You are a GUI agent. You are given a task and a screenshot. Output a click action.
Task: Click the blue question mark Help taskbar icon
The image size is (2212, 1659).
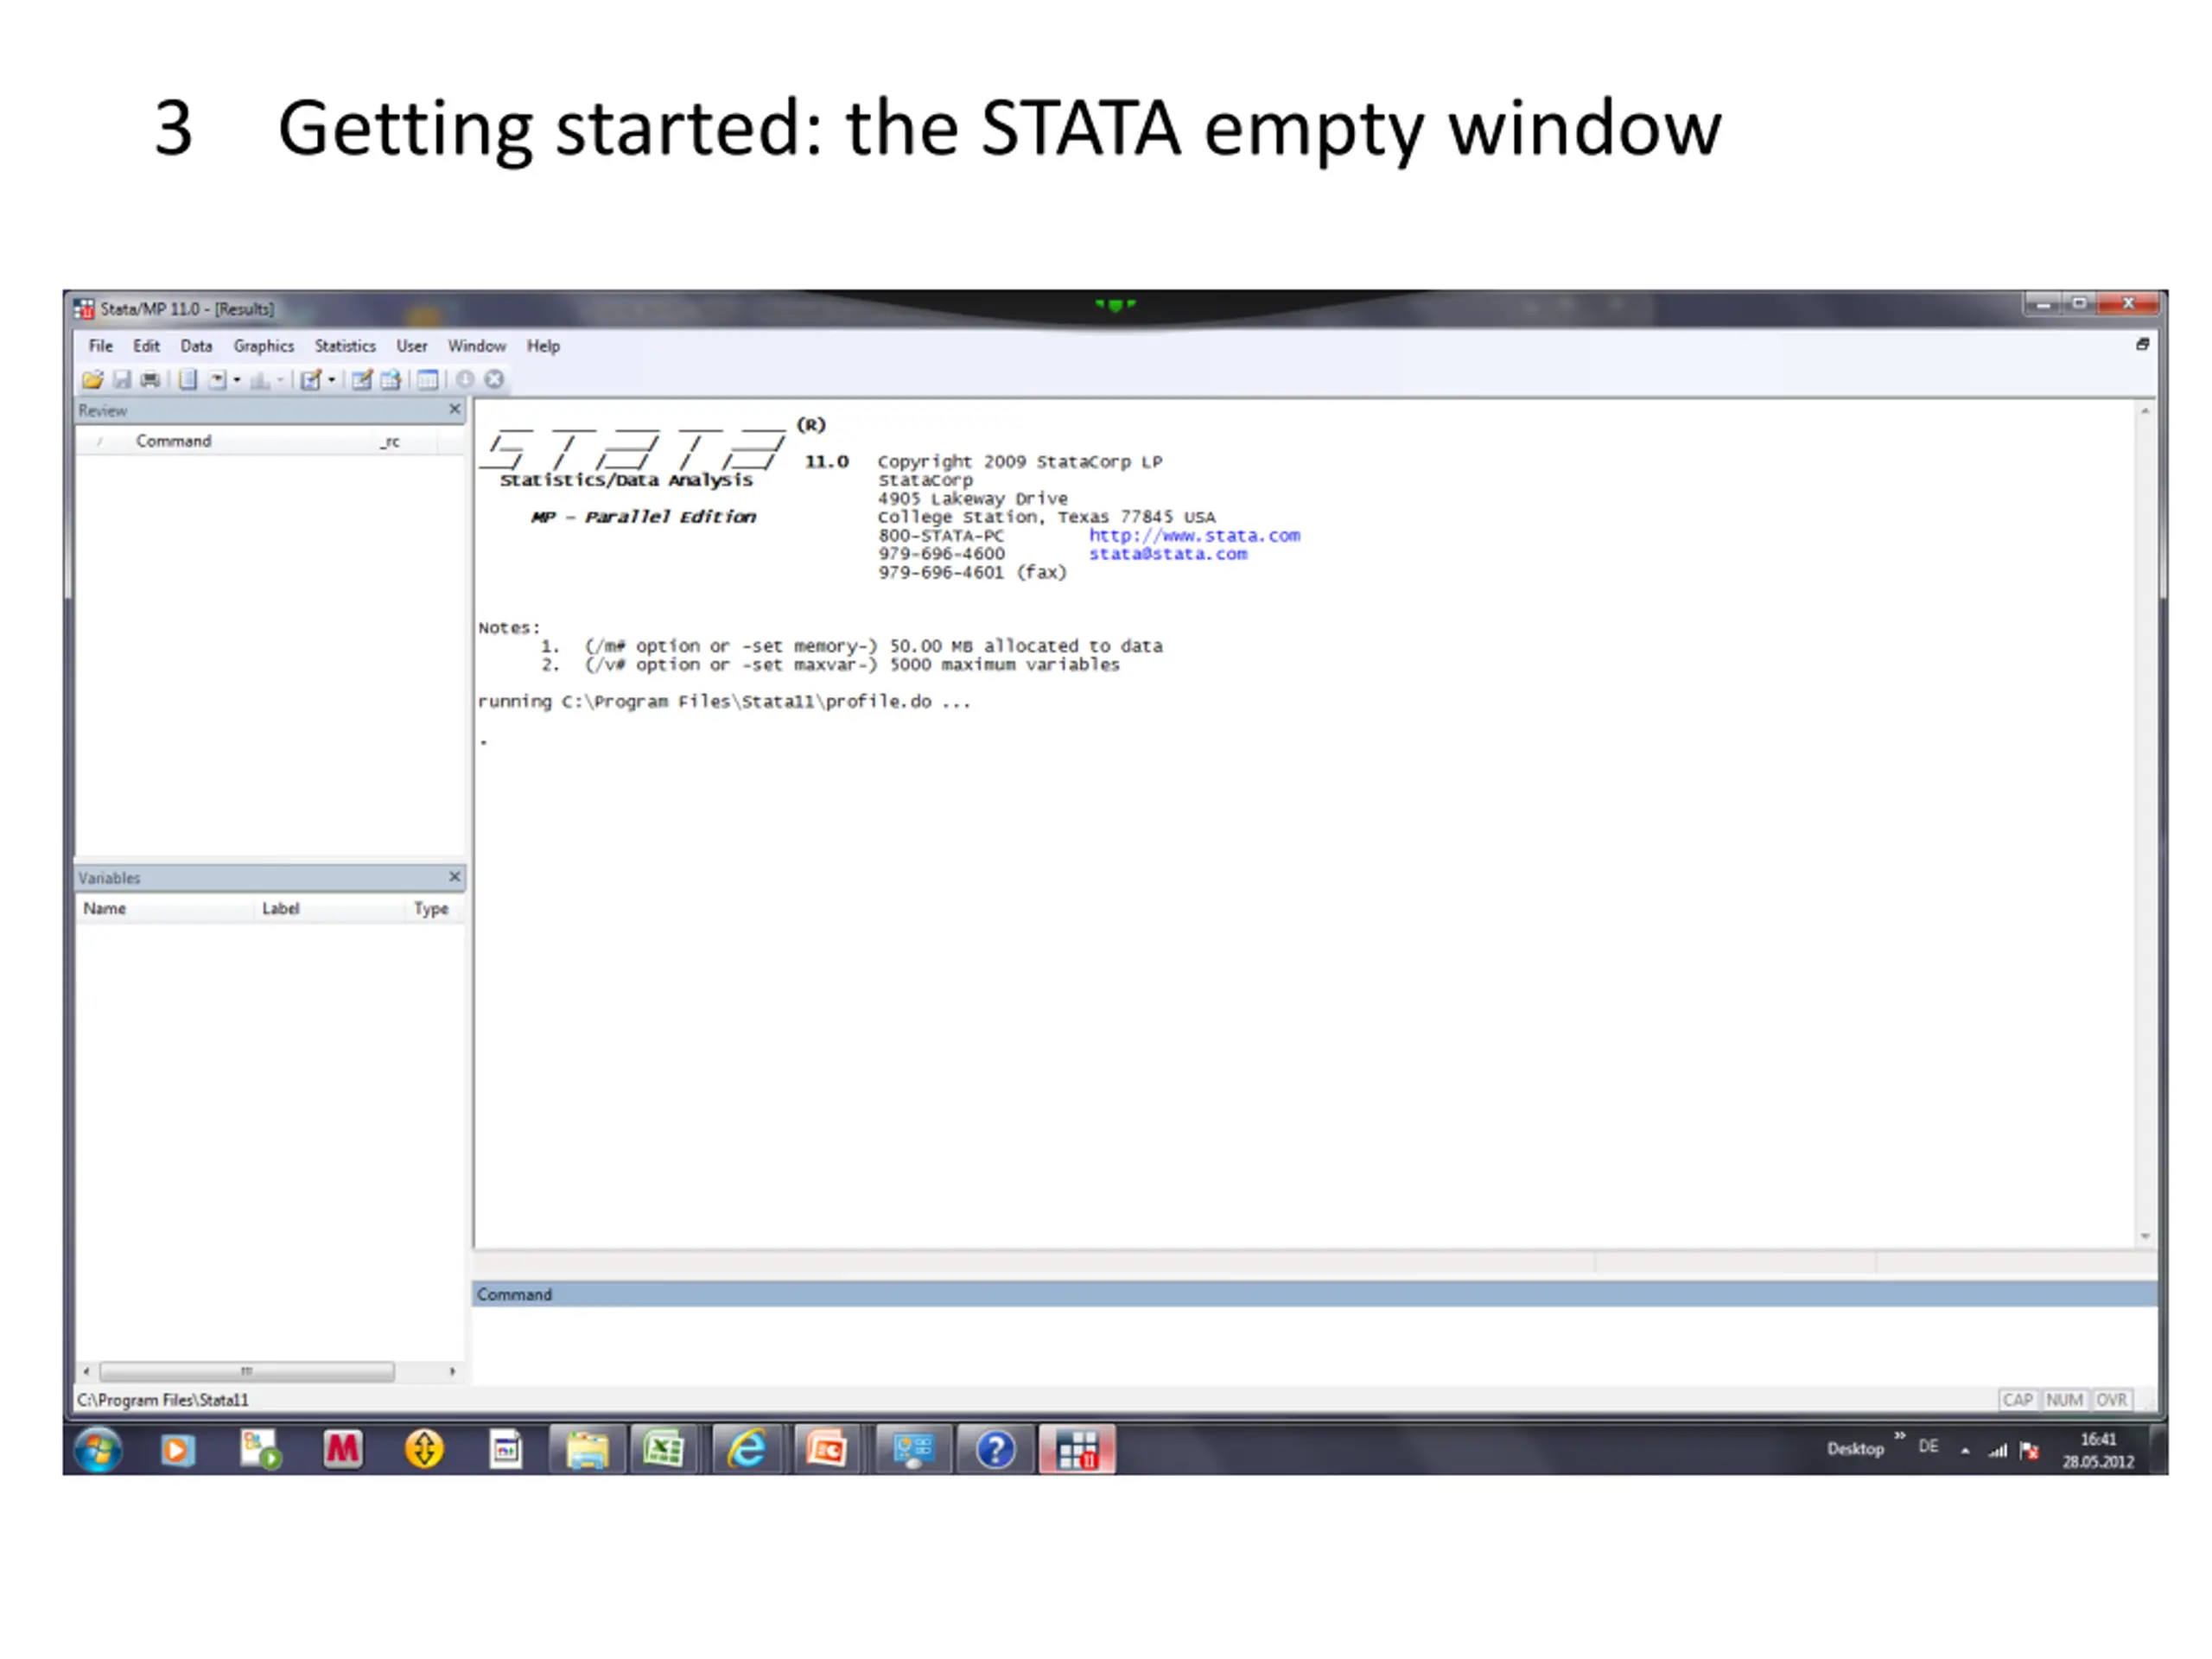pyautogui.click(x=995, y=1450)
